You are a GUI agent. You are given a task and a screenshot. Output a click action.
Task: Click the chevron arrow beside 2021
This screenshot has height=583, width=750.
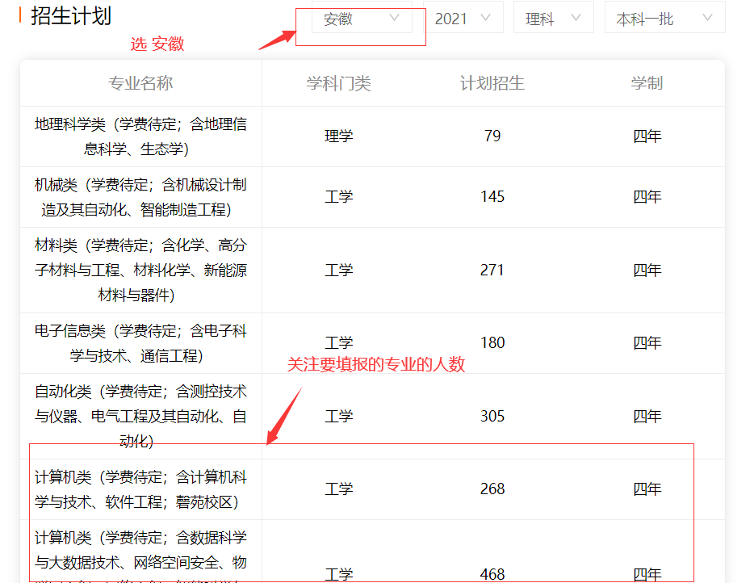point(485,18)
